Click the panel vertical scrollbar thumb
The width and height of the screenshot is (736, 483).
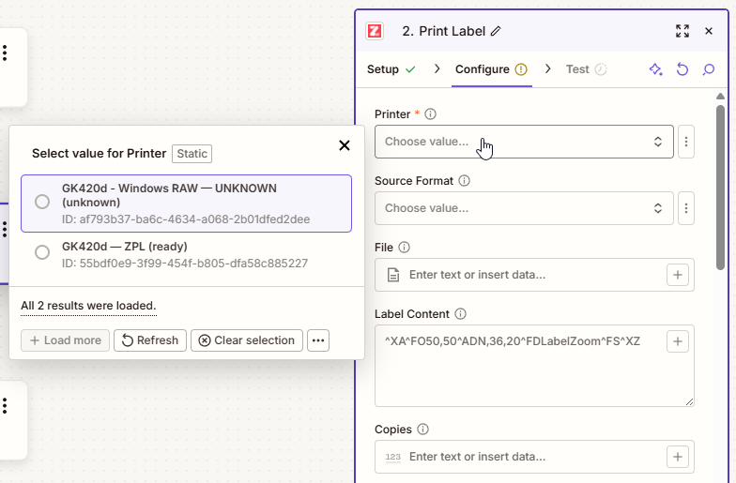721,188
